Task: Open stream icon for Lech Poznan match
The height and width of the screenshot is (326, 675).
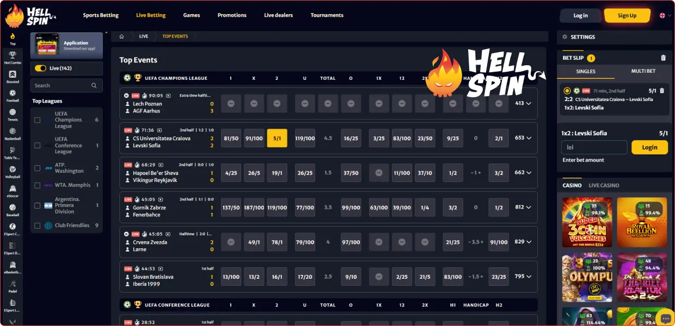Action: coord(168,95)
